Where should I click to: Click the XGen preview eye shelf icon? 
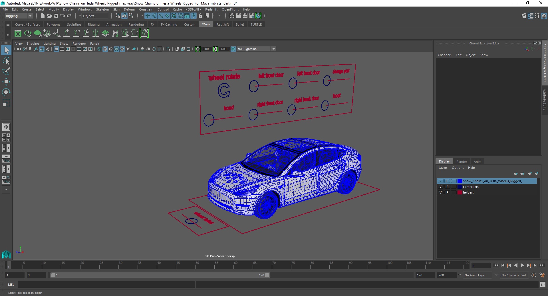[x=28, y=33]
